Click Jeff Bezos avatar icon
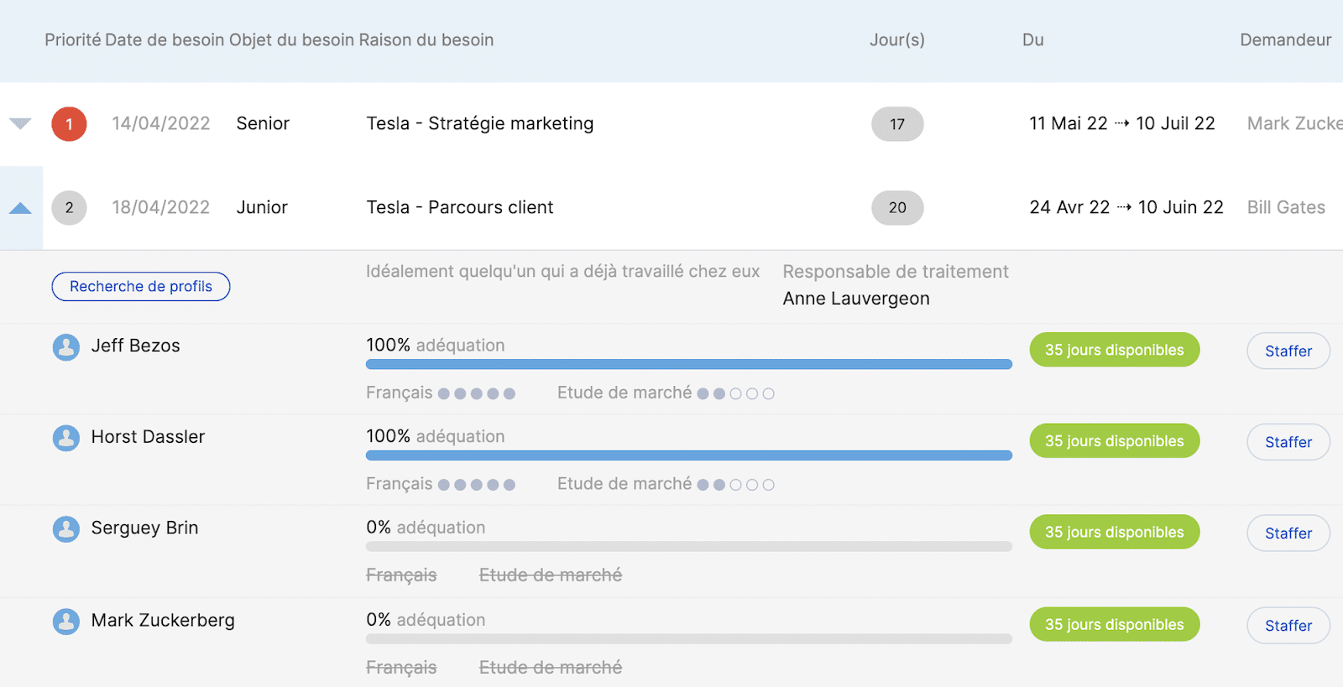Screen dimensions: 1343x687 [66, 346]
